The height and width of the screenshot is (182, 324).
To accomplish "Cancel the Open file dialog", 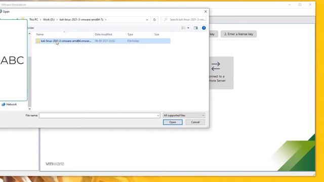I will 195,122.
